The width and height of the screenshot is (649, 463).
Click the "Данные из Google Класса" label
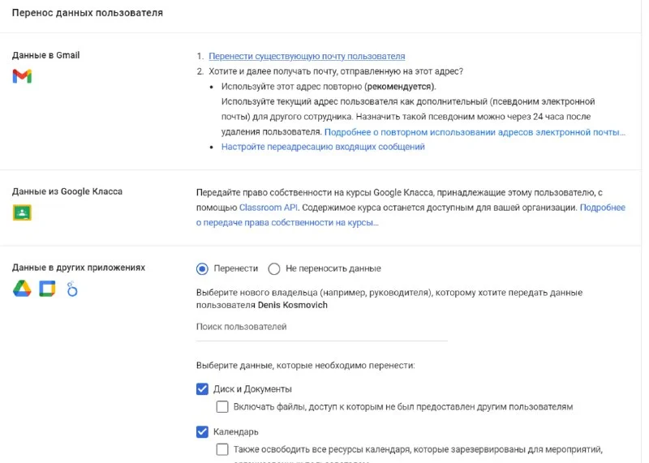[x=67, y=191]
